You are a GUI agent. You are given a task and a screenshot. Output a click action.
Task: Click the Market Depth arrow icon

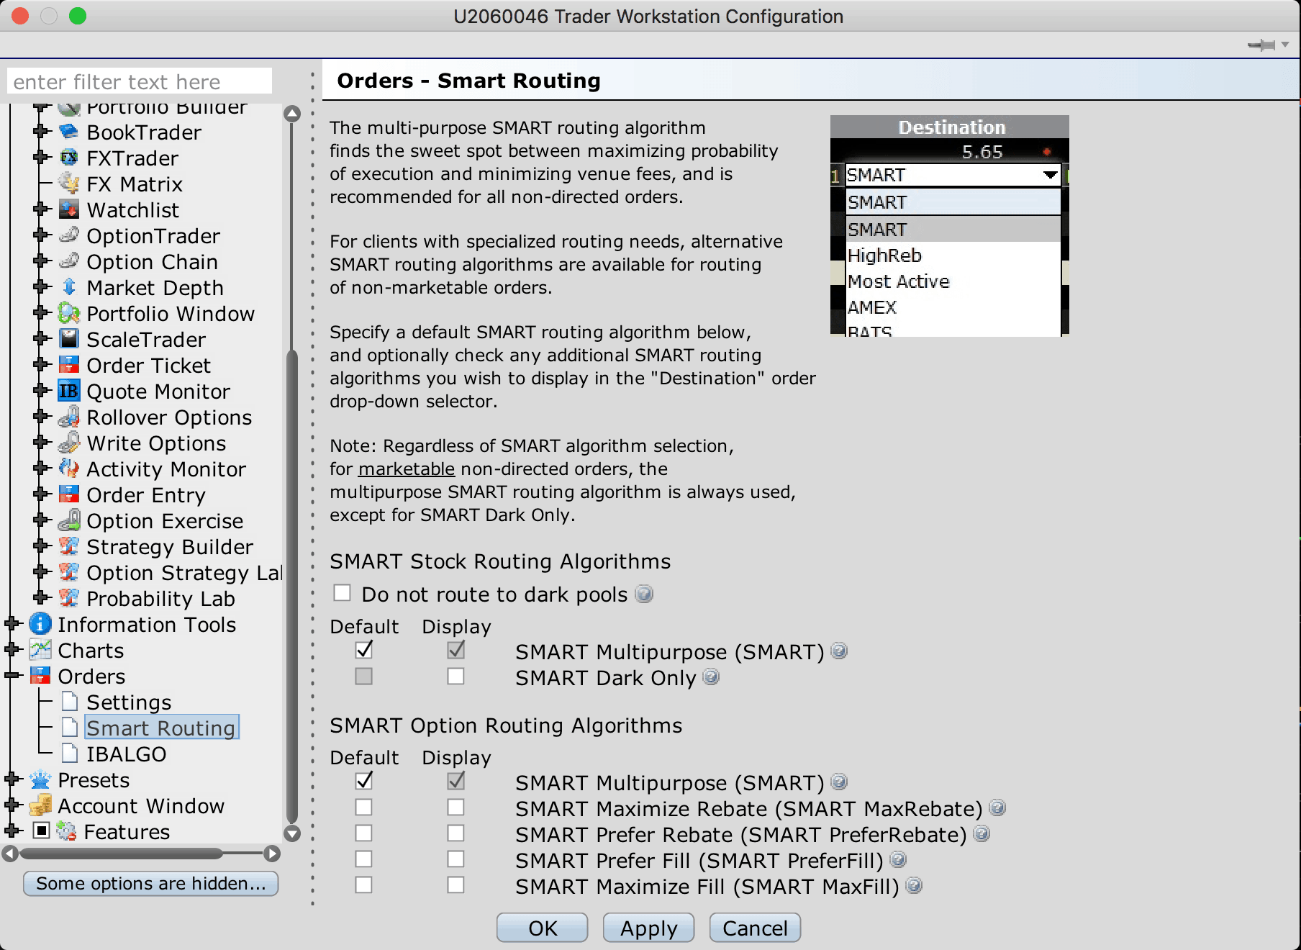(x=68, y=287)
